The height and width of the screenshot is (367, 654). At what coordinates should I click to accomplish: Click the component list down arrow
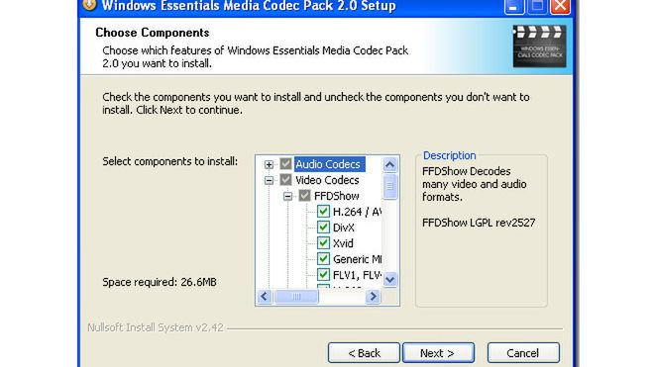coord(389,279)
